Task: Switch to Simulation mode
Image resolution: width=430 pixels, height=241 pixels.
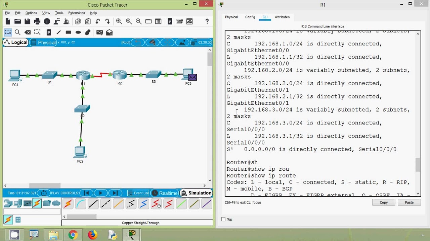Action: [x=196, y=193]
